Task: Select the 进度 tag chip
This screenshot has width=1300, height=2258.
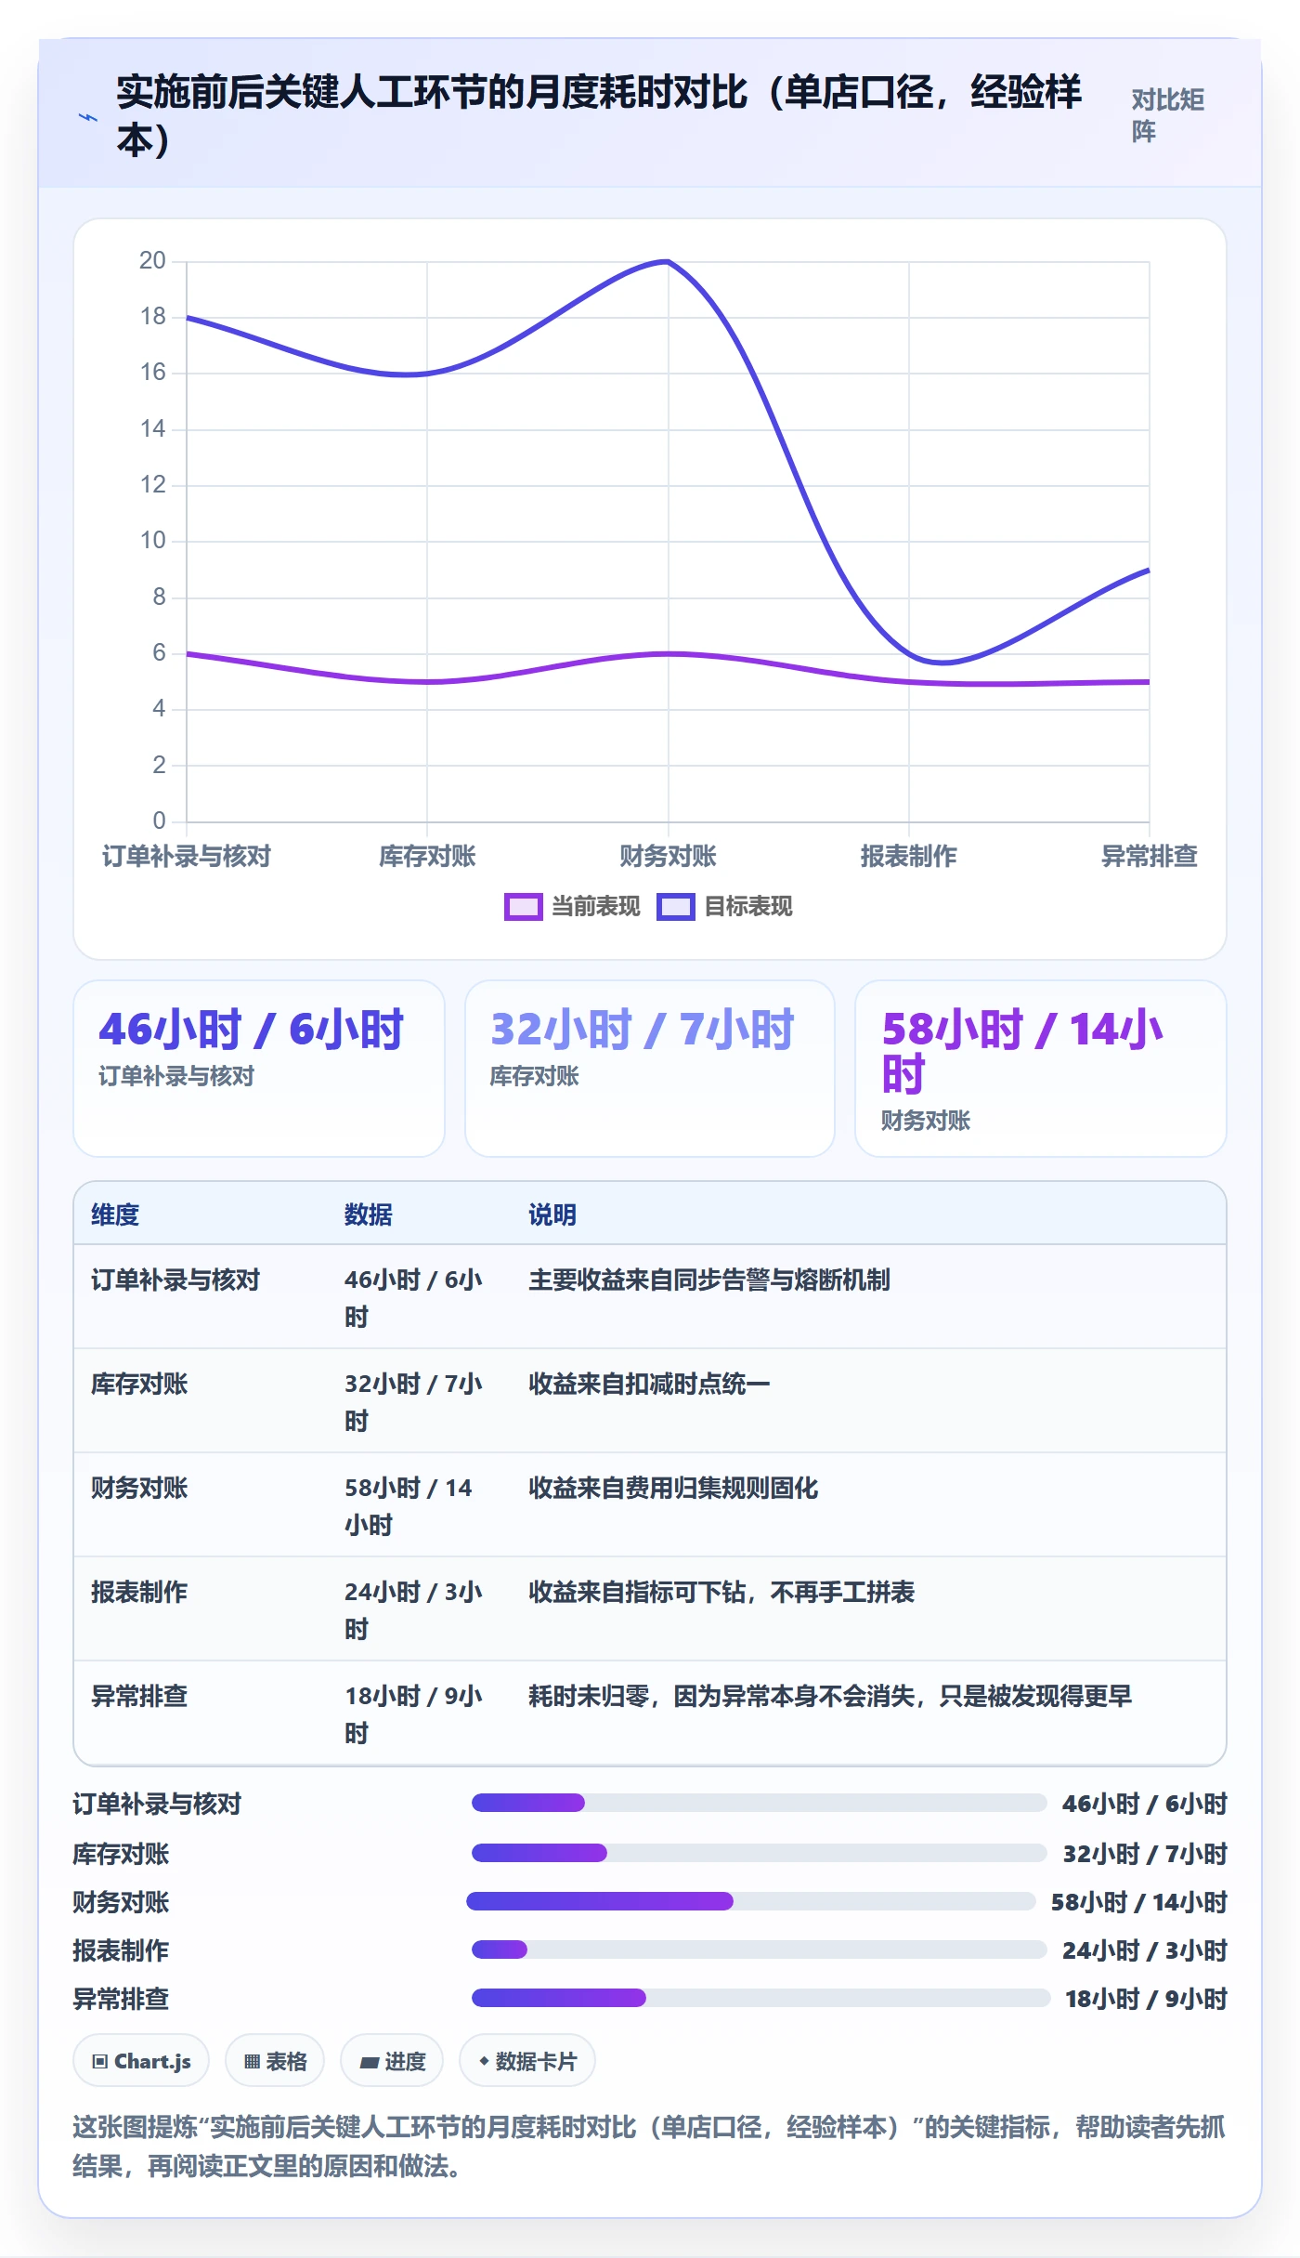Action: point(392,2061)
